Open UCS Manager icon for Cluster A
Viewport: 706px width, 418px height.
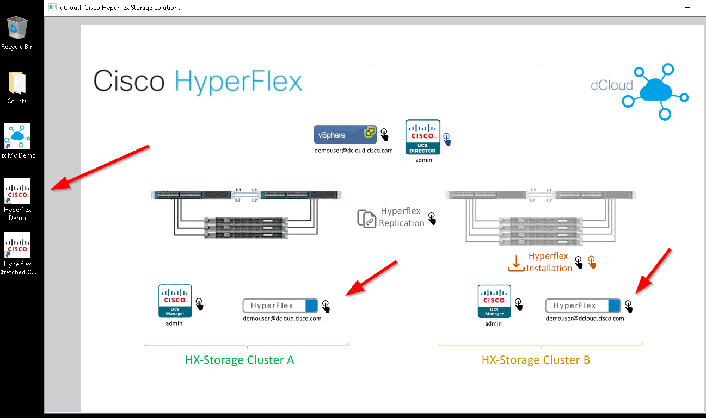(175, 301)
